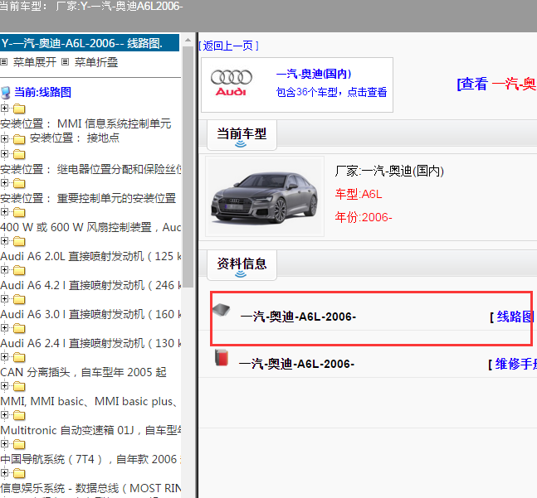The width and height of the screenshot is (537, 498).
Task: Select 400 W 或 600 W 风扇控制装置 entry
Action: [90, 227]
